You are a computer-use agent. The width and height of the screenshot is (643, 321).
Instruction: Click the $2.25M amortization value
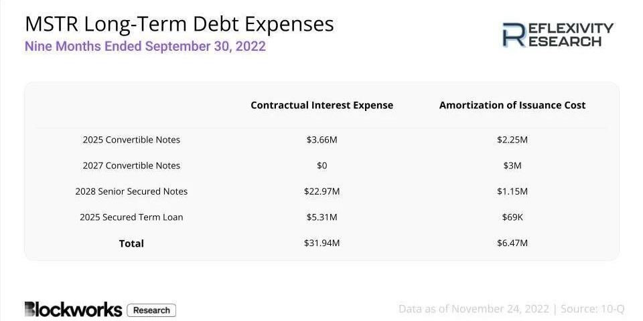(x=512, y=140)
